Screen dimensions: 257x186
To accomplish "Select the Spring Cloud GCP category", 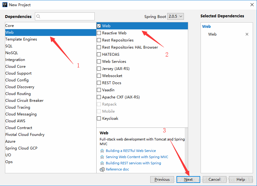I will pos(51,148).
